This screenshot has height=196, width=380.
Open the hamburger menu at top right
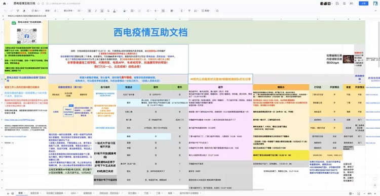[x=344, y=4]
